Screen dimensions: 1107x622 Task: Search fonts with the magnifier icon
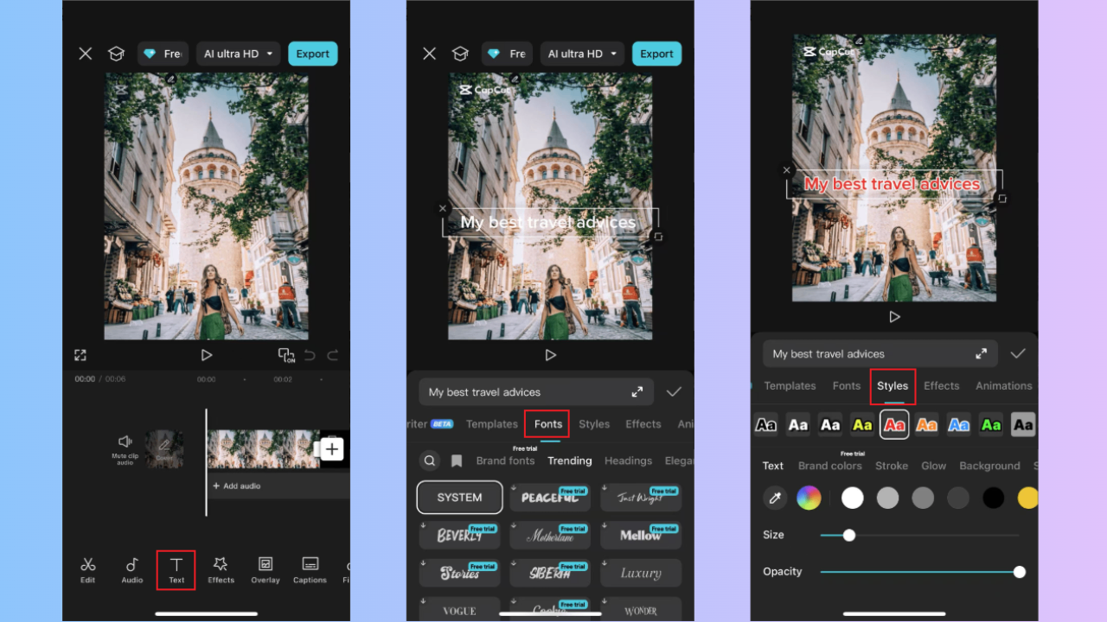click(430, 460)
